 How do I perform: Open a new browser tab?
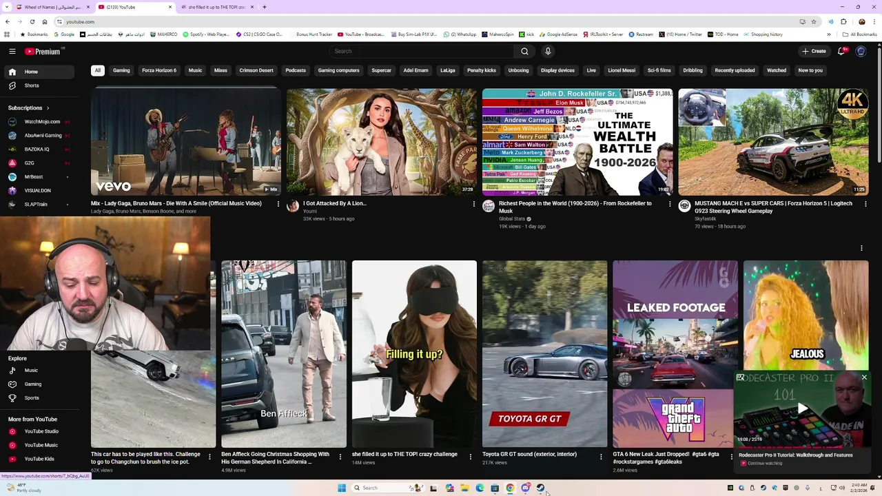tap(265, 7)
